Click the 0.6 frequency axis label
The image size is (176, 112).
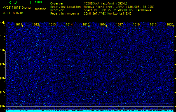(x=2, y=106)
